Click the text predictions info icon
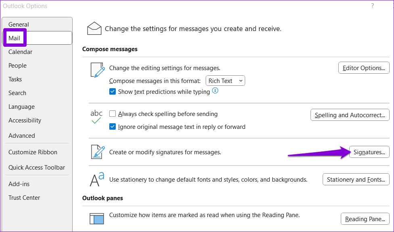This screenshot has height=232, width=394. pyautogui.click(x=215, y=91)
